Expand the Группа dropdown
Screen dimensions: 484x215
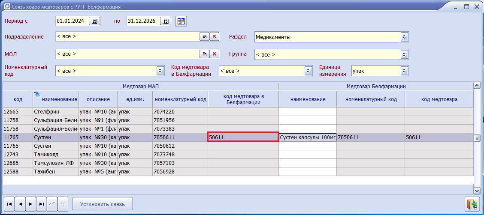404,54
